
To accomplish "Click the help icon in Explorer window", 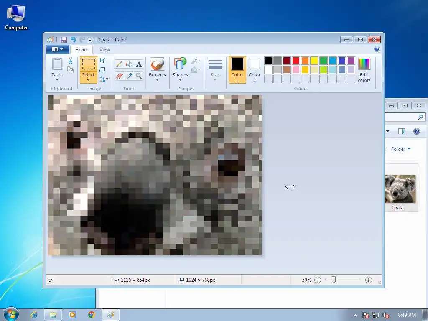I will (x=417, y=131).
